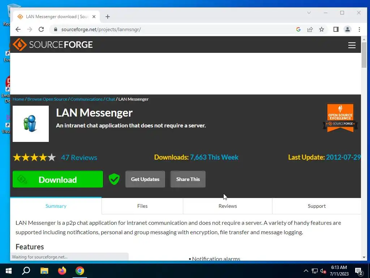This screenshot has height=278, width=370.
Task: Open Browse Open Source breadcrumb
Action: (x=47, y=99)
